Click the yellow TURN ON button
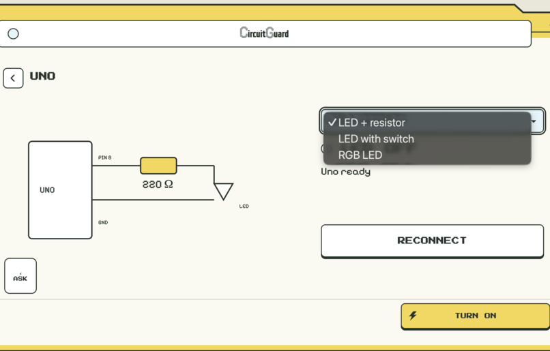 [x=476, y=316]
